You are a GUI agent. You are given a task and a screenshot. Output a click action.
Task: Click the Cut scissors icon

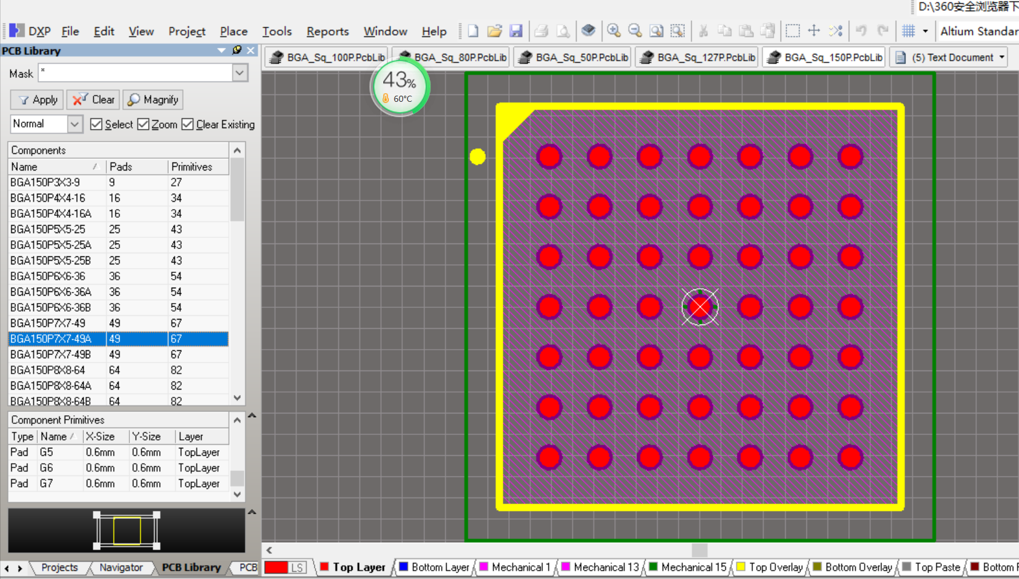click(x=703, y=31)
